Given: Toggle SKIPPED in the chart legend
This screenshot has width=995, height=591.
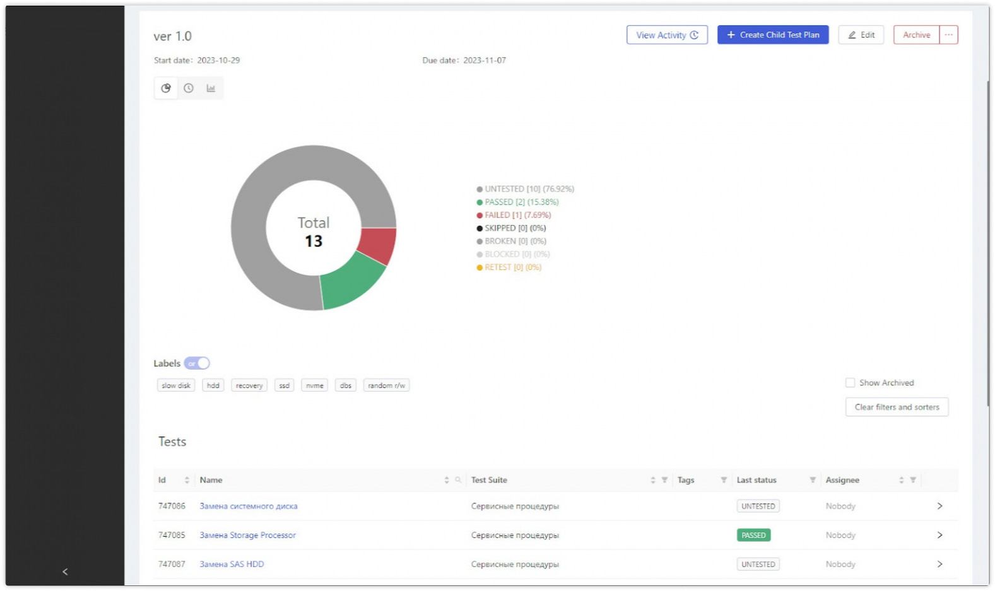Looking at the screenshot, I should (x=512, y=228).
